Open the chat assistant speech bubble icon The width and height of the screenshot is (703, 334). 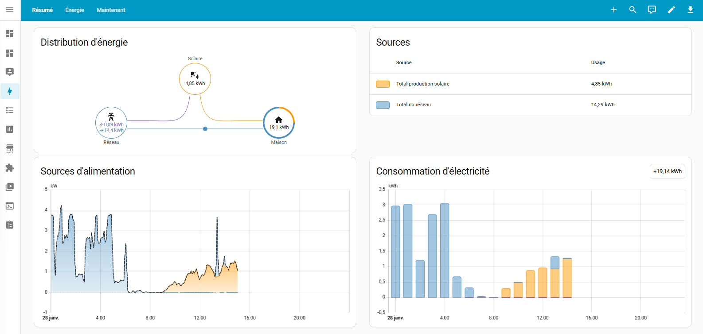point(652,10)
